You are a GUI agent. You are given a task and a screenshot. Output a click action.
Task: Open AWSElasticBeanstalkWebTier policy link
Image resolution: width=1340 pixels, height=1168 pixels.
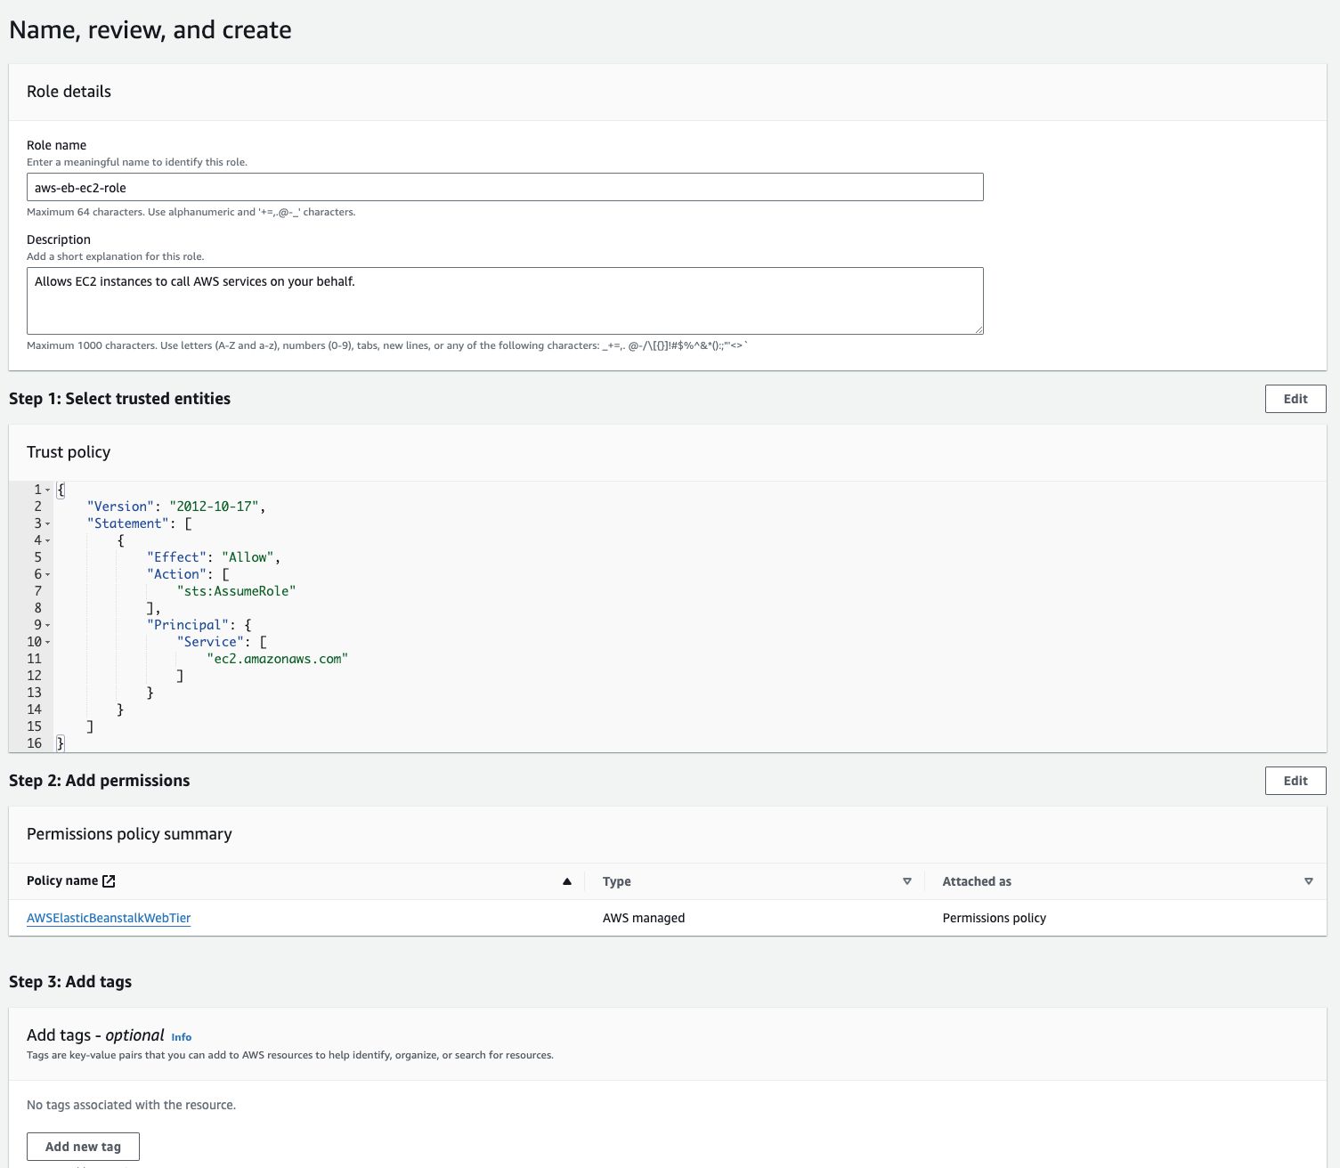pyautogui.click(x=109, y=918)
